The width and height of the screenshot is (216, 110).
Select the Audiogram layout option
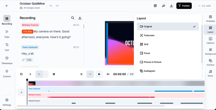[x=168, y=71]
